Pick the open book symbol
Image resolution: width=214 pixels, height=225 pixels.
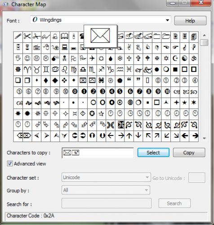tap(64, 36)
